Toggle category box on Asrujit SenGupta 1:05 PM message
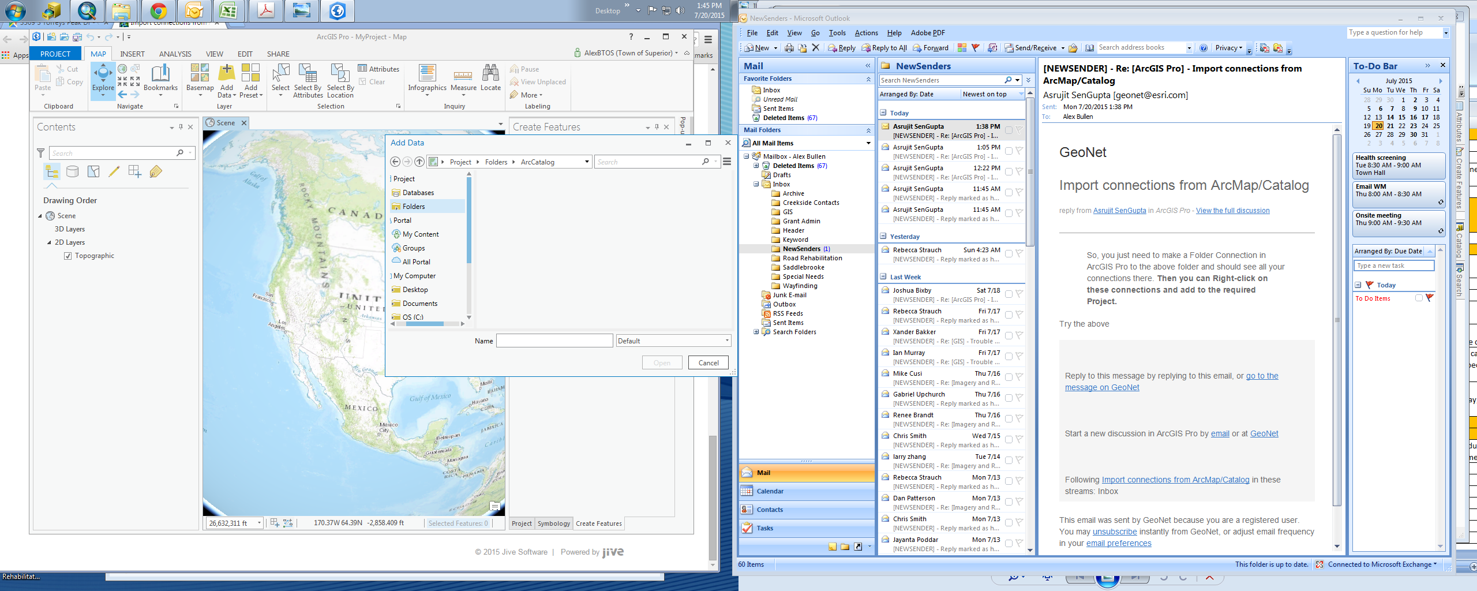1477x591 pixels. point(1009,151)
